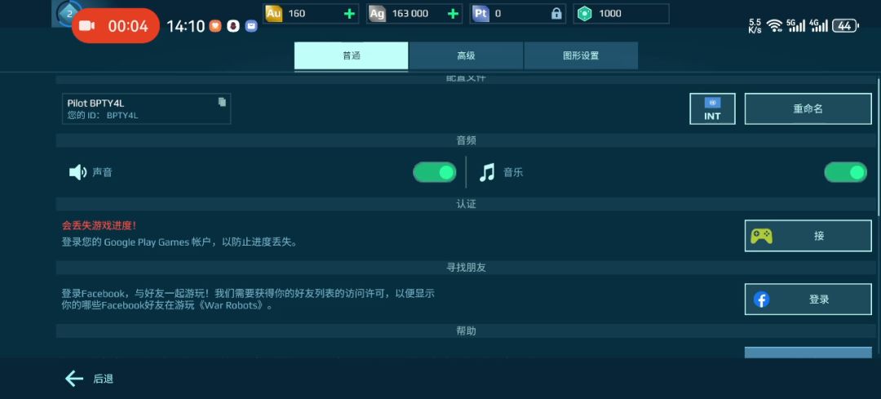Connect Google Play Games with 接 button
Image resolution: width=881 pixels, height=399 pixels.
[x=808, y=236]
